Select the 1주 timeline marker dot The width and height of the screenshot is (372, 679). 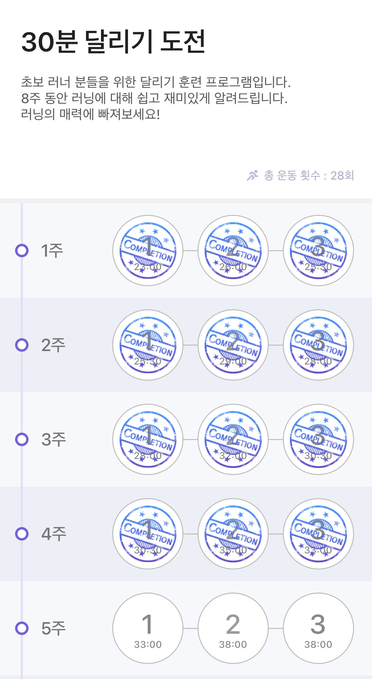coord(22,251)
